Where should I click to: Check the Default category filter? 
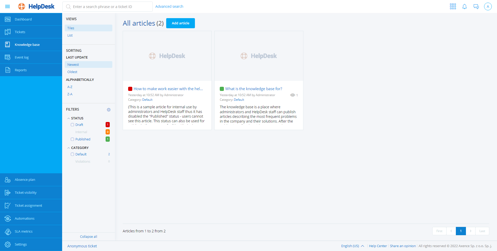coord(72,154)
